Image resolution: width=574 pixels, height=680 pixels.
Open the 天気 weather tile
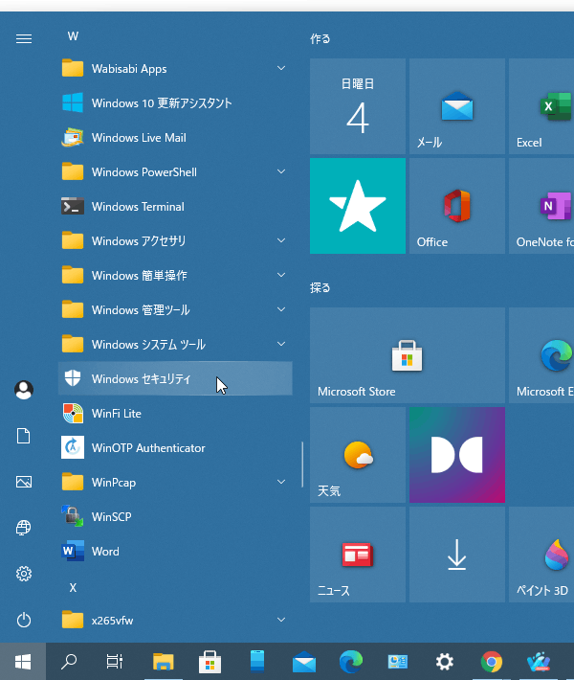[358, 455]
